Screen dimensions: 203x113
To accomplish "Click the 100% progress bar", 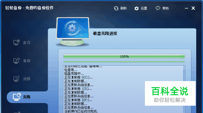I will pyautogui.click(x=124, y=56).
